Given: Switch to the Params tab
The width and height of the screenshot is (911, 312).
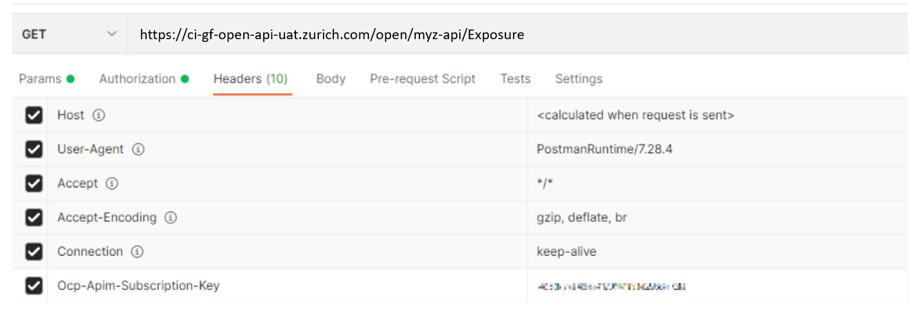Looking at the screenshot, I should pos(46,79).
